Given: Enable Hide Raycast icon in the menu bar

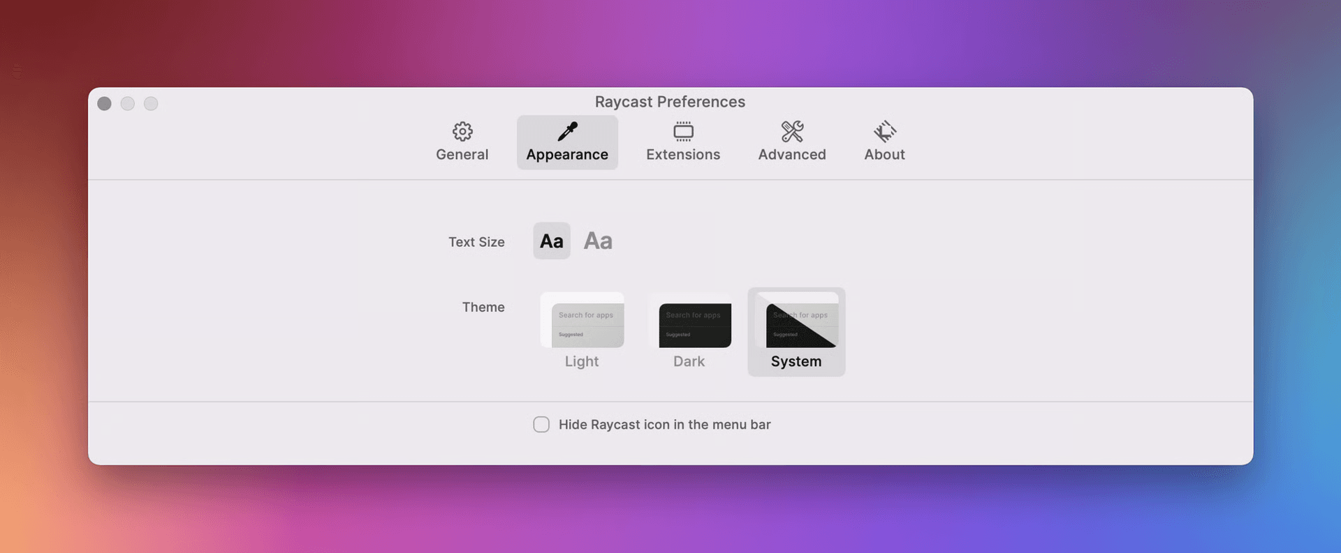Looking at the screenshot, I should [541, 425].
